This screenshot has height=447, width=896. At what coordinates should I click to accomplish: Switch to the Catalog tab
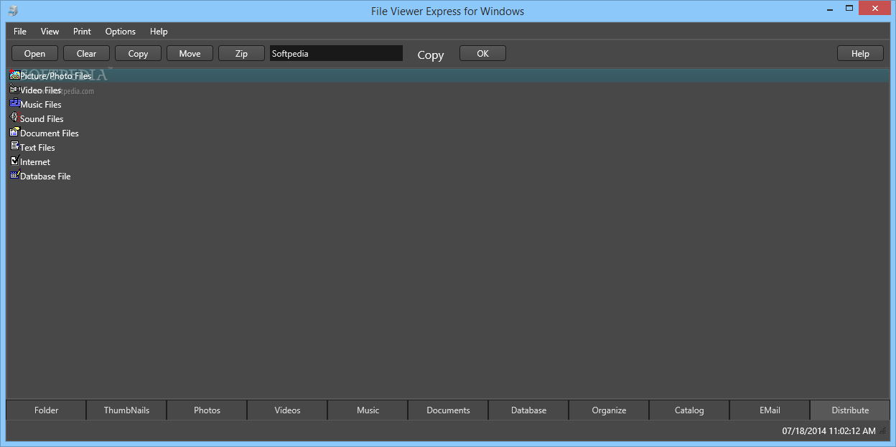(x=689, y=410)
